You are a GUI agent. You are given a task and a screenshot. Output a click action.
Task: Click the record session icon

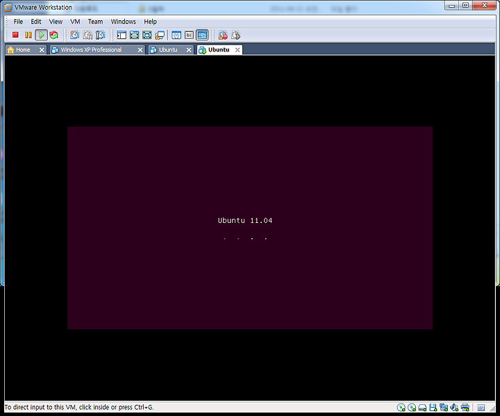(223, 35)
